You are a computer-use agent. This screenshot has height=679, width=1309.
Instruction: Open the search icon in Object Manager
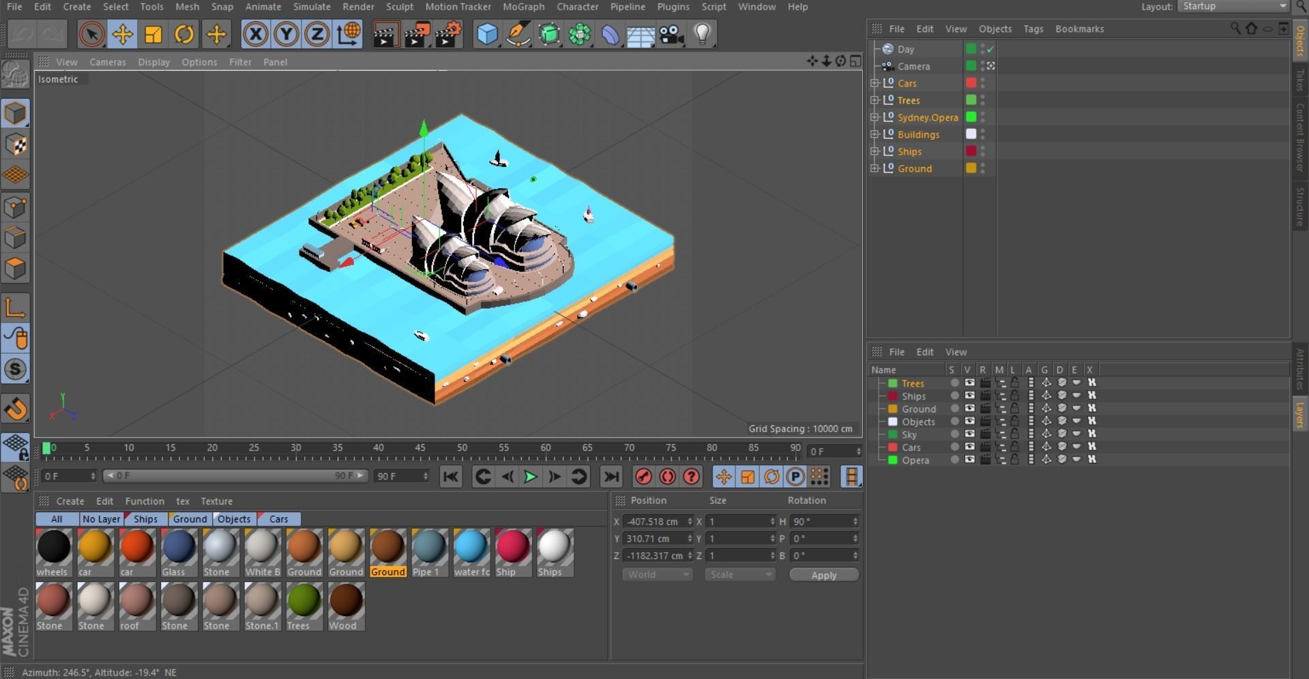[x=1235, y=29]
